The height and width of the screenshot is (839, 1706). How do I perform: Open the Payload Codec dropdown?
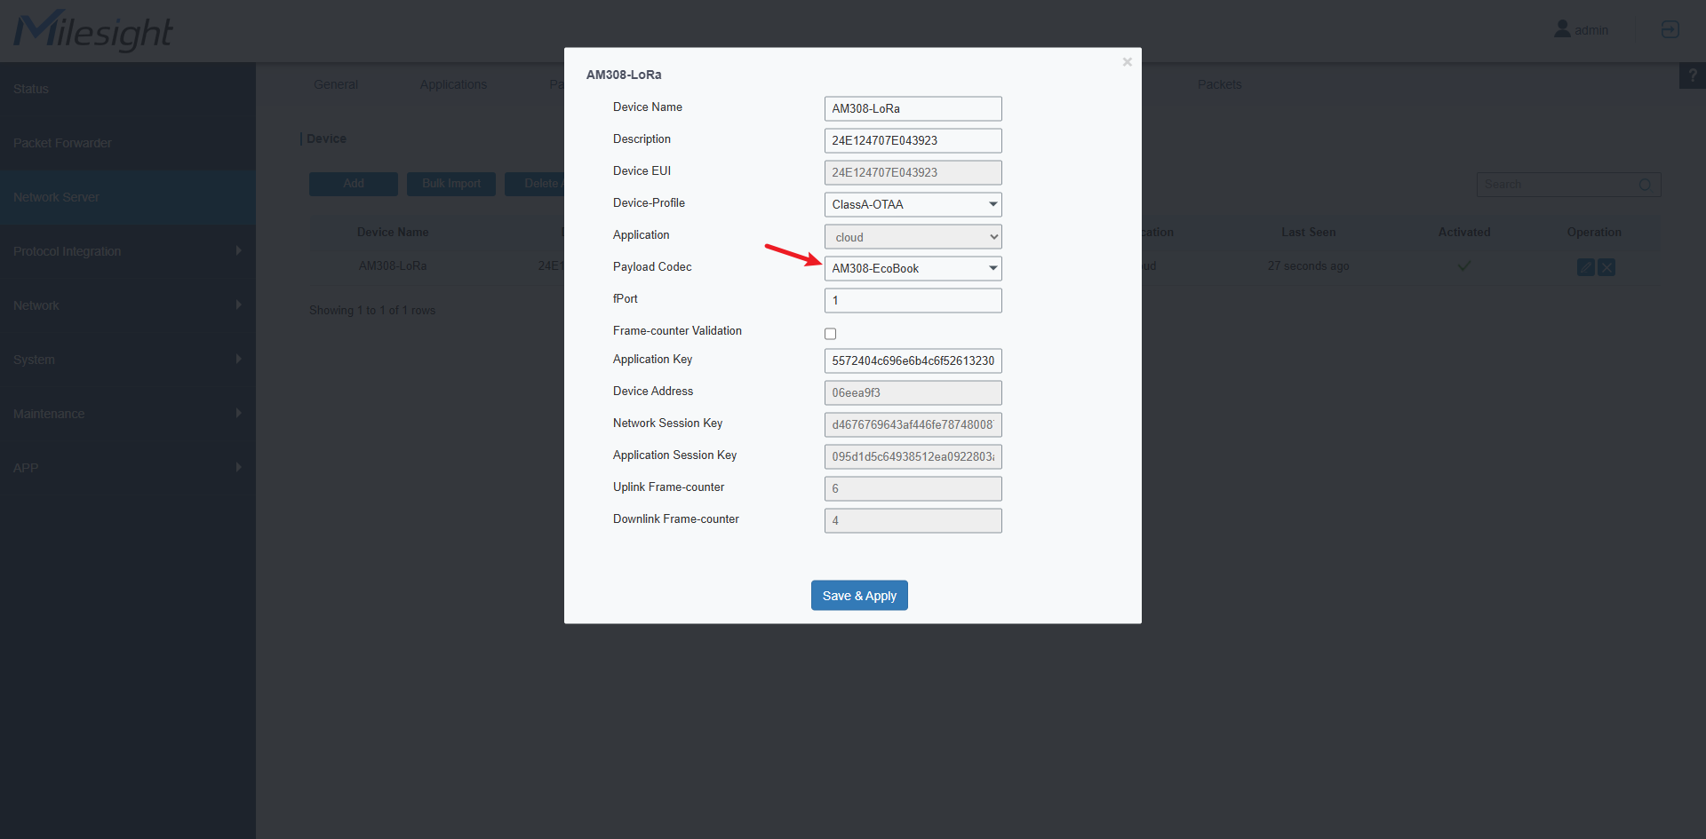pyautogui.click(x=913, y=268)
